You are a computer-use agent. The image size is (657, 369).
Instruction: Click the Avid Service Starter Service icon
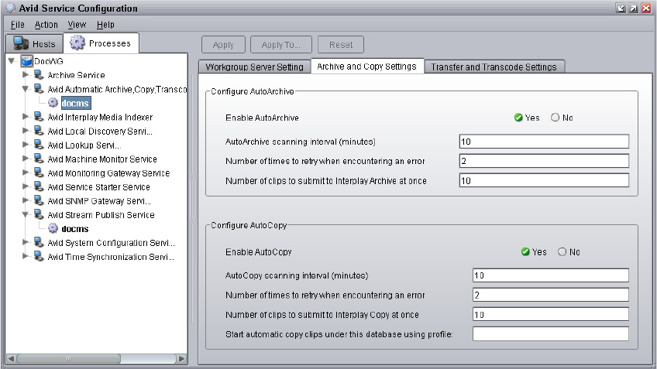pyautogui.click(x=39, y=186)
